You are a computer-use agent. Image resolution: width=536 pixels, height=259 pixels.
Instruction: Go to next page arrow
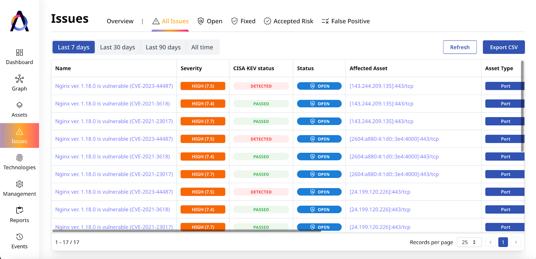coord(516,242)
